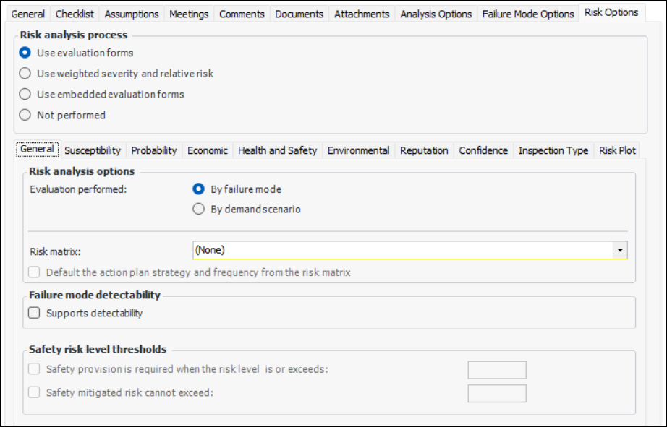Open the Attachments tab
This screenshot has width=667, height=427.
[362, 14]
